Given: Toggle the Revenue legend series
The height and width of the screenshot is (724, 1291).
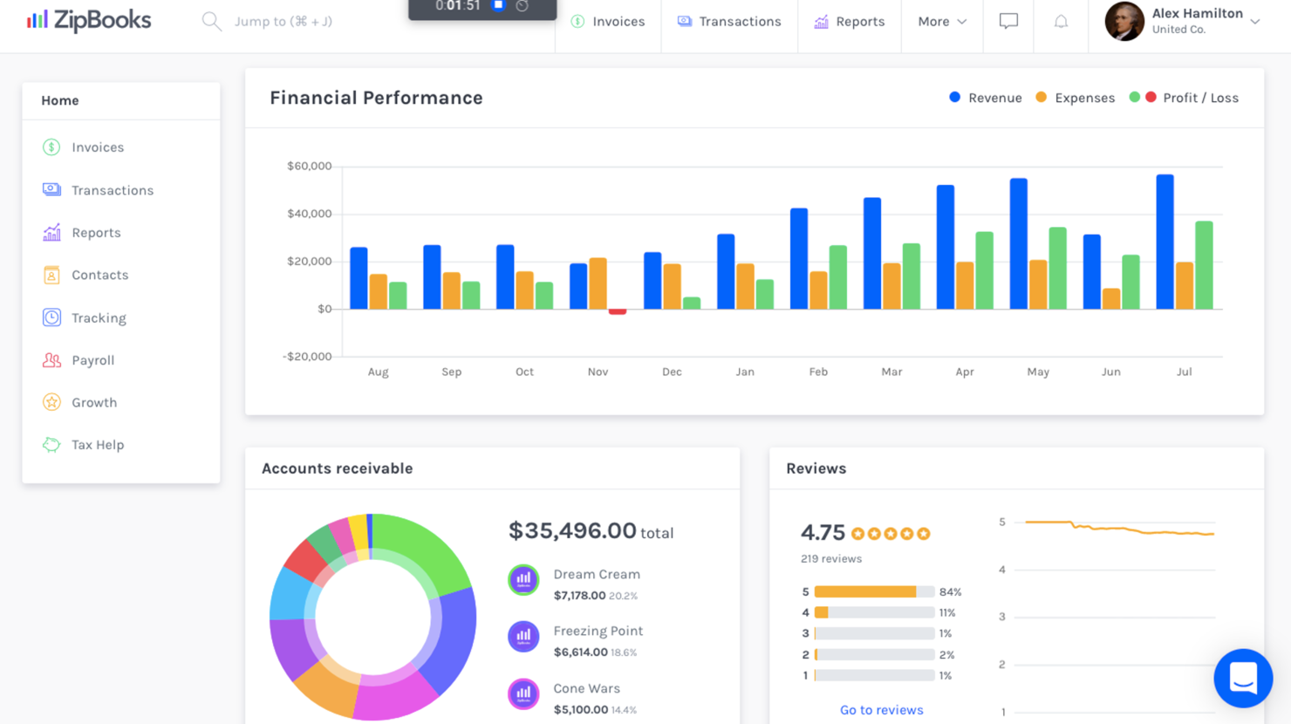Looking at the screenshot, I should click(986, 98).
